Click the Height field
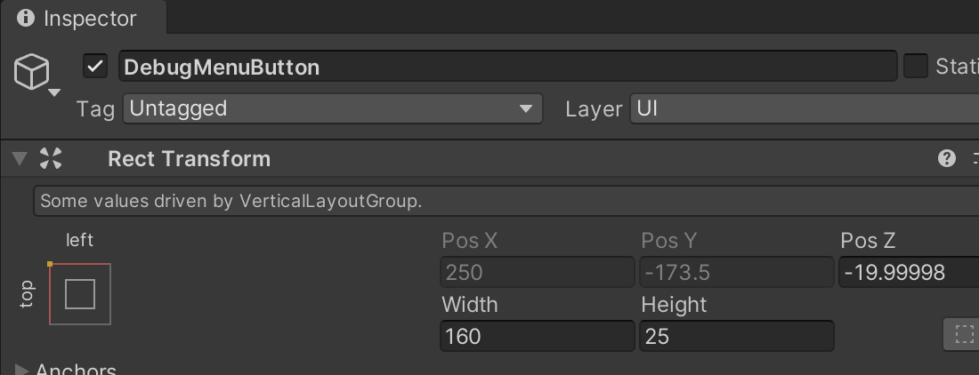 pos(737,336)
